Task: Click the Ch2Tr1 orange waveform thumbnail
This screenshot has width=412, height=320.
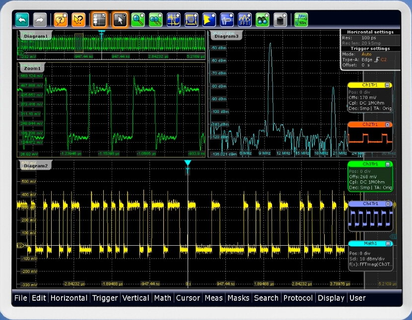Action: 369,139
